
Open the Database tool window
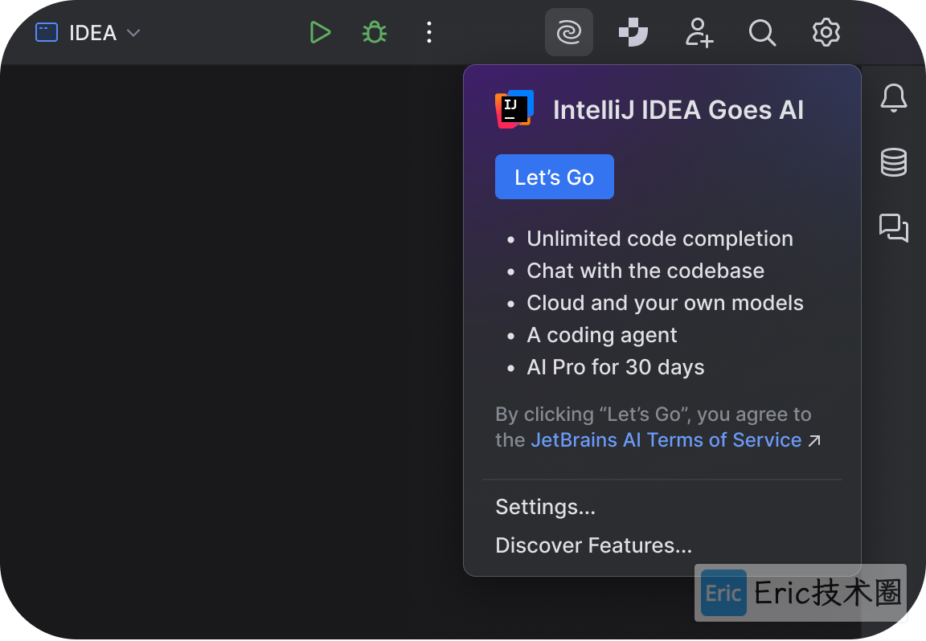[893, 162]
